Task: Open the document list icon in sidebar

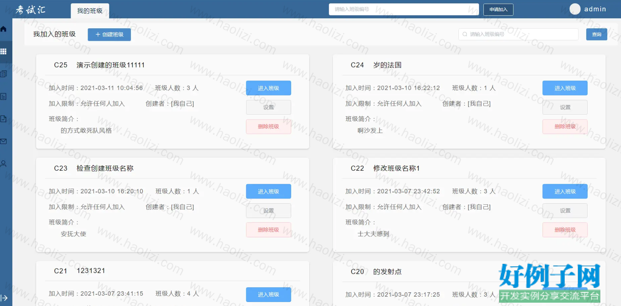Action: click(4, 96)
